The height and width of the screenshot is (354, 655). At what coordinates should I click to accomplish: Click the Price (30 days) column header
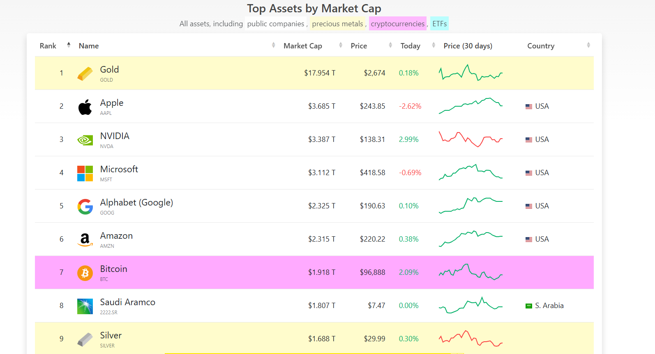(x=468, y=46)
